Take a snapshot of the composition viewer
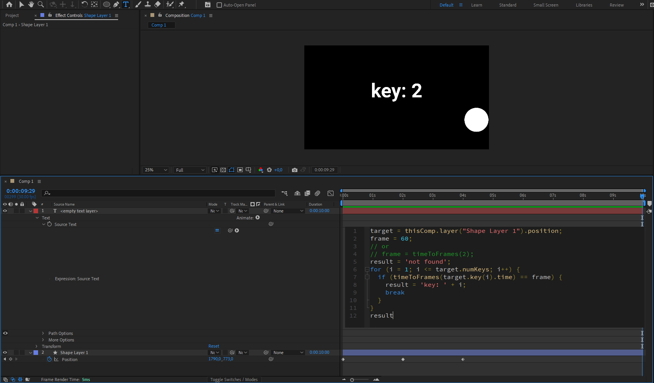This screenshot has height=383, width=654. click(x=295, y=170)
